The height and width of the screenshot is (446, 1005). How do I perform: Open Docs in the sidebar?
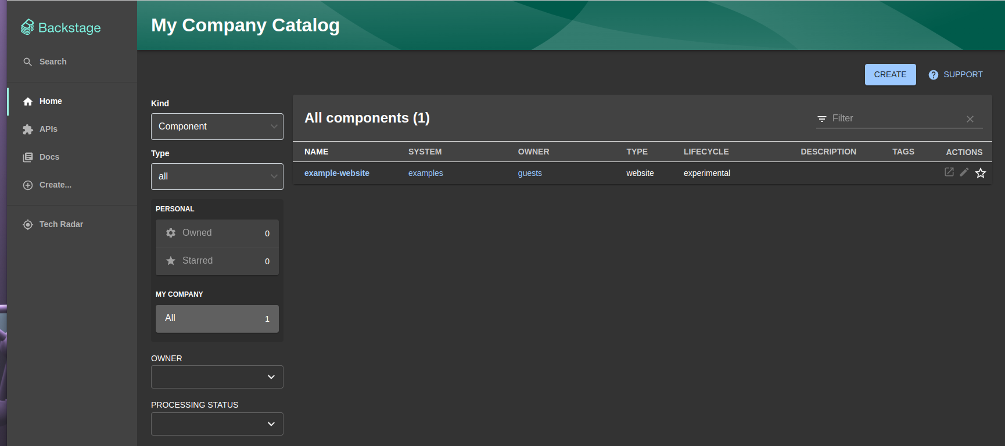tap(49, 157)
